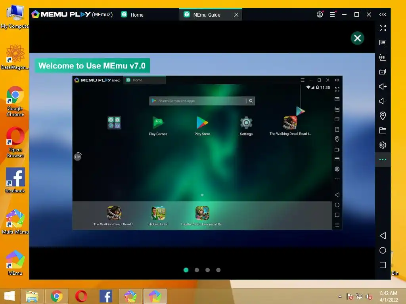The image size is (406, 304).
Task: Click the Welcome to Use MEmu v7.0 banner
Action: (92, 66)
